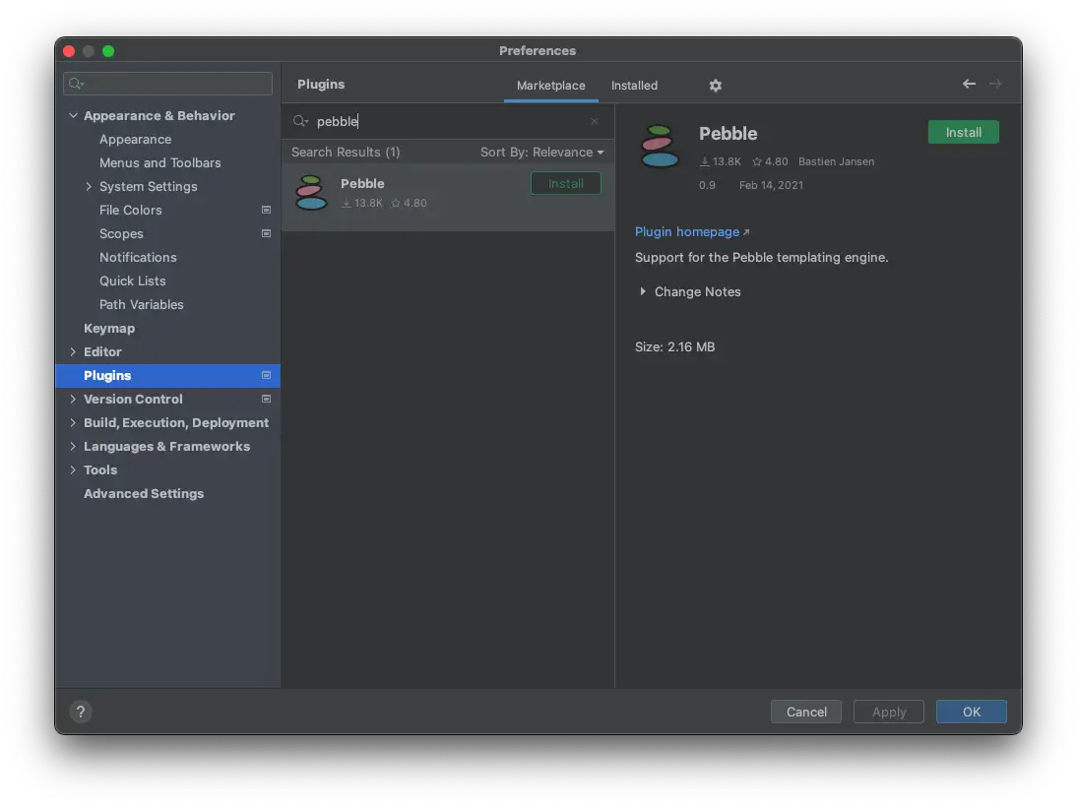1077x807 pixels.
Task: Expand the Change Notes disclosure triangle
Action: [x=642, y=292]
